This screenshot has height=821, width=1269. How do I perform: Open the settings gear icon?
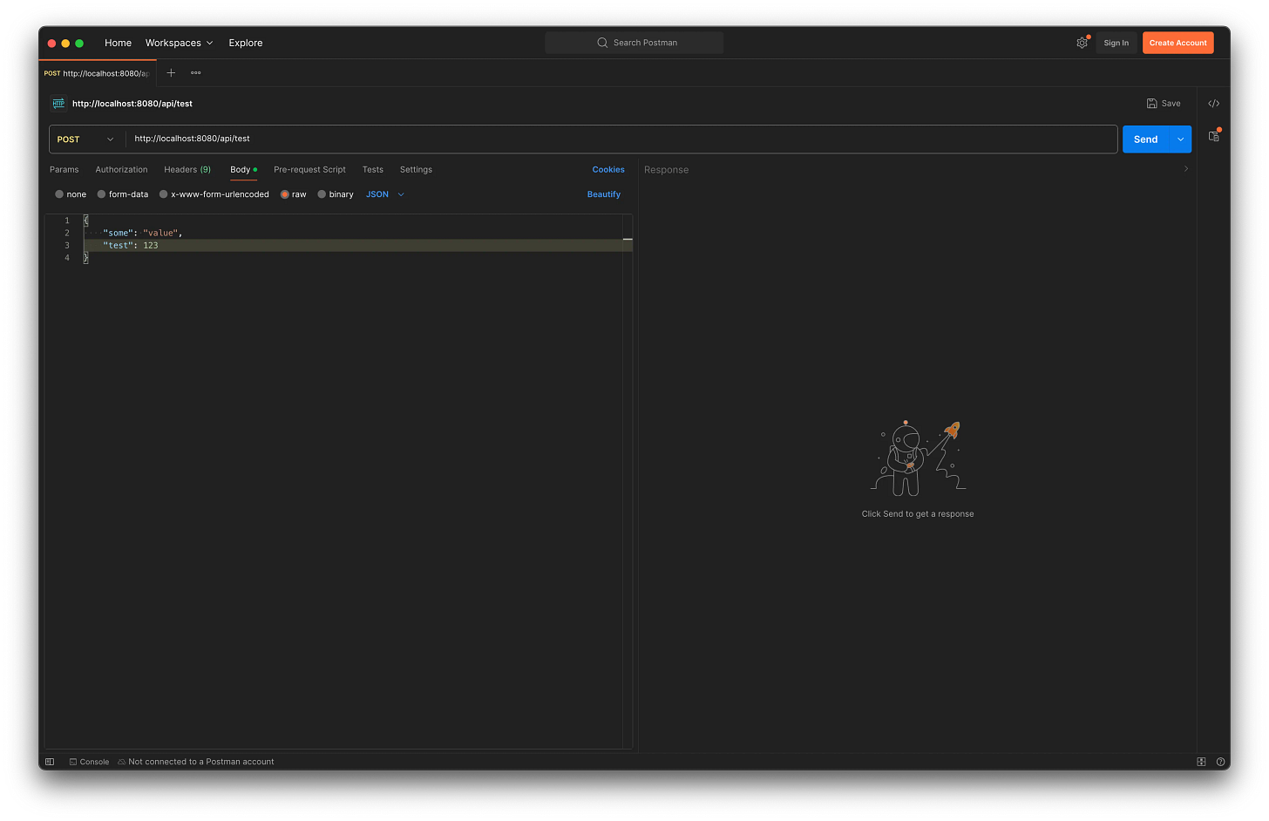1082,43
